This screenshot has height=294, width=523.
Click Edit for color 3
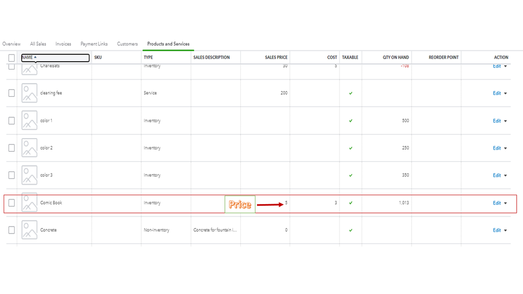497,176
